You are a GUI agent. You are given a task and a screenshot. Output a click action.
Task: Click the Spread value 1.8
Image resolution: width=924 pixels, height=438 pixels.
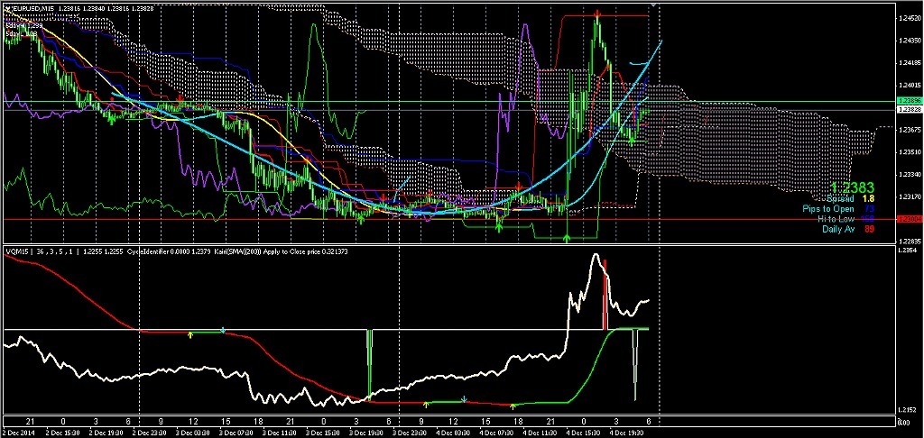click(867, 198)
